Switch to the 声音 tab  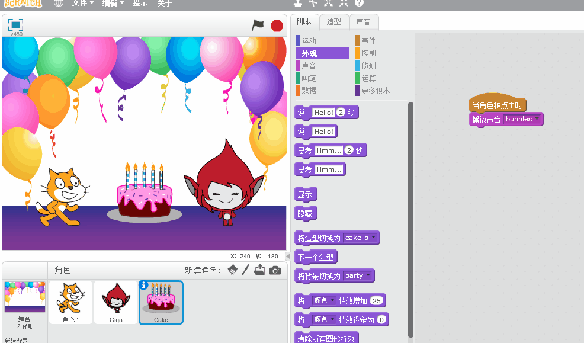364,22
